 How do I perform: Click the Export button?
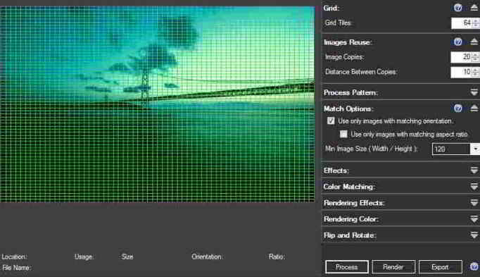click(x=440, y=267)
